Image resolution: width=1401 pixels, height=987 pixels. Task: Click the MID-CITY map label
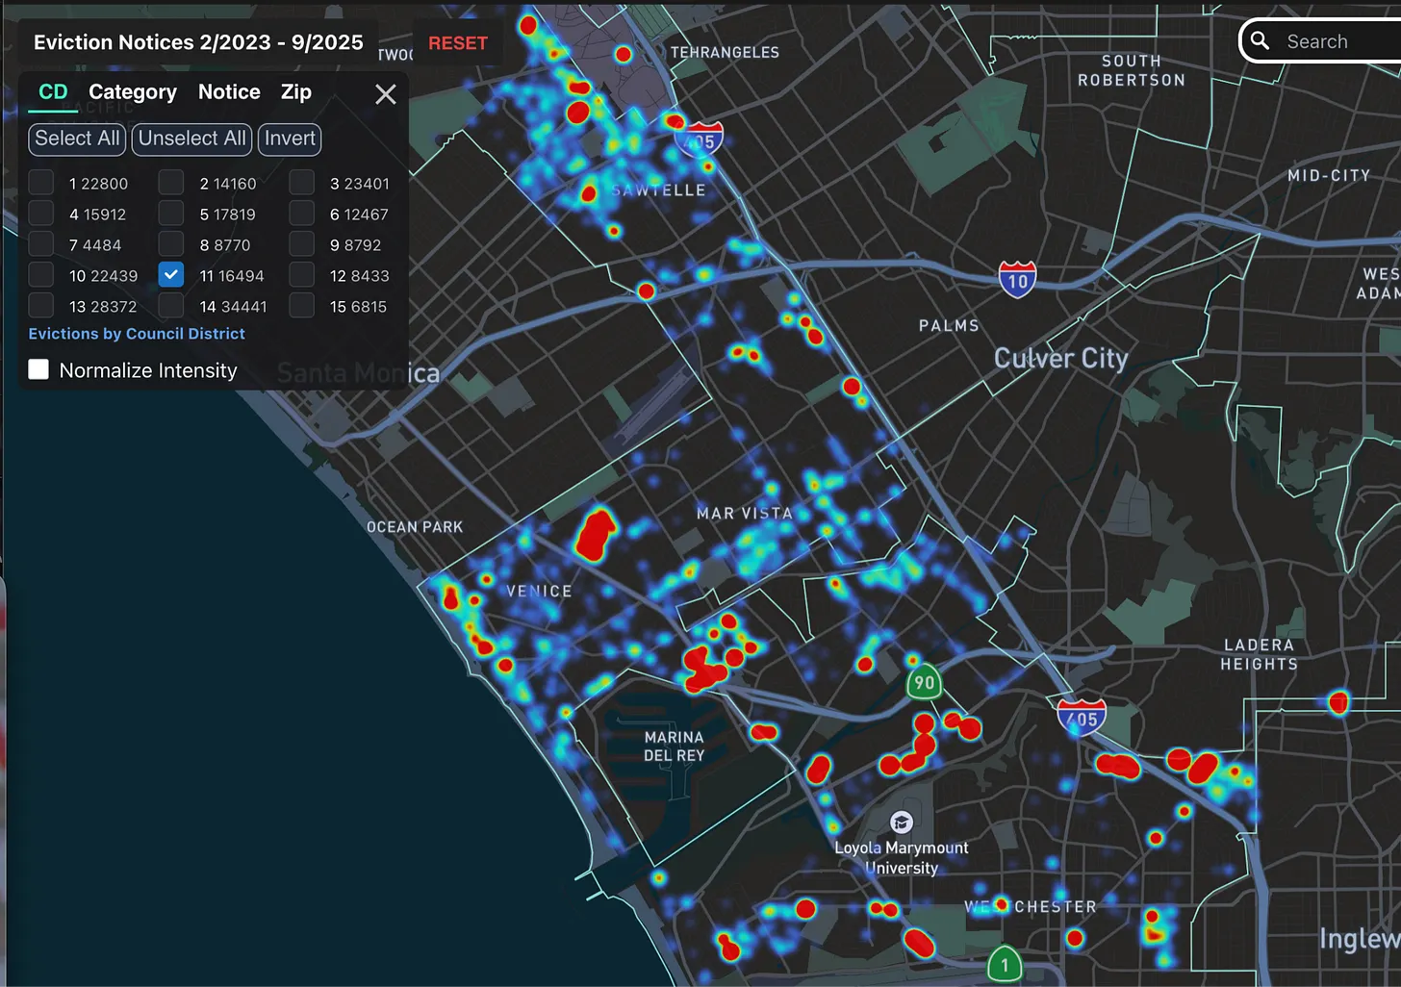1329,175
